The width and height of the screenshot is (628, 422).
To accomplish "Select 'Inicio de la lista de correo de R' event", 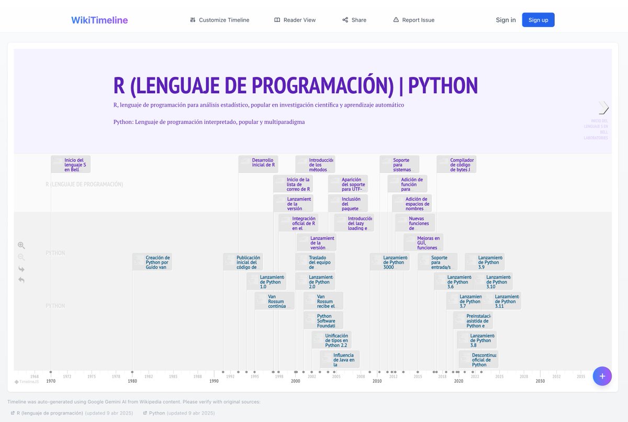I will (293, 184).
